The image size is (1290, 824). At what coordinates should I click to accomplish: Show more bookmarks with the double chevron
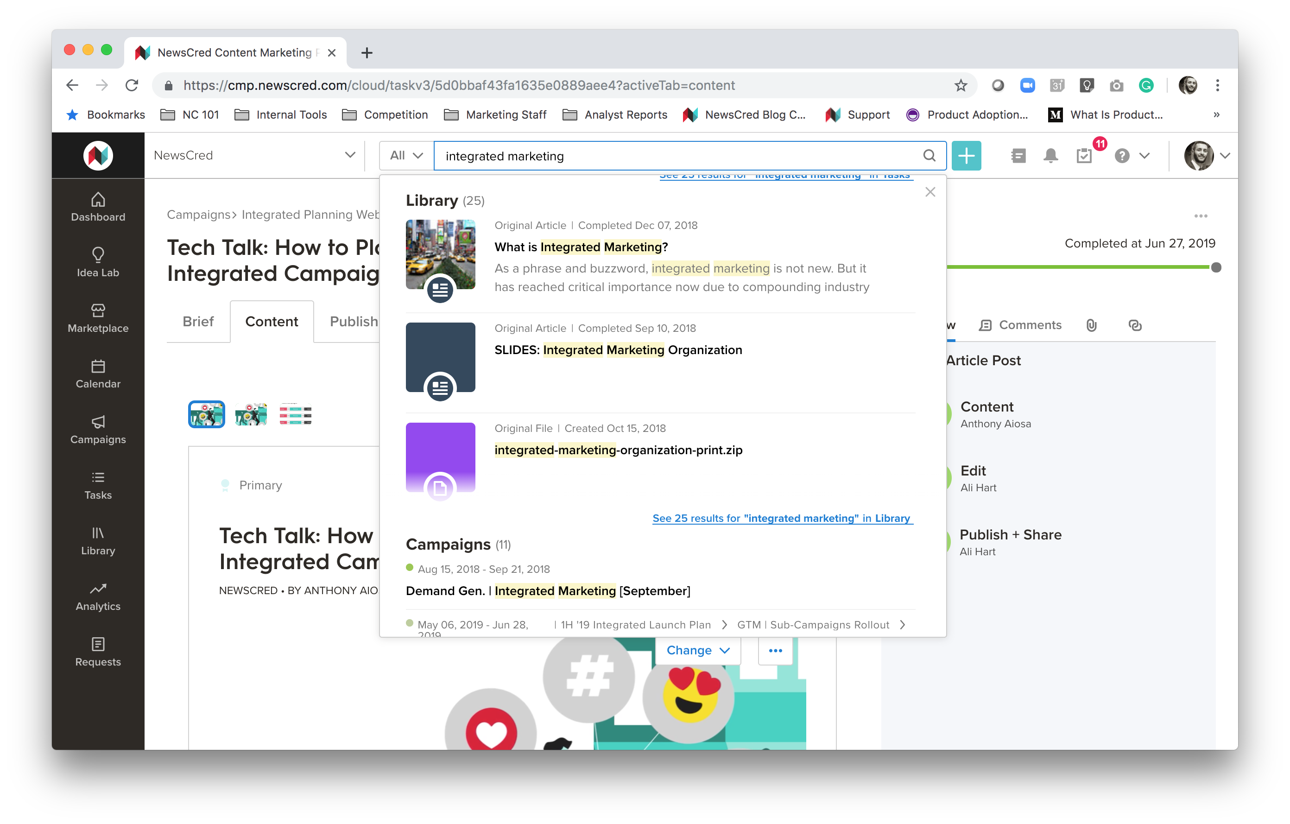(1216, 114)
